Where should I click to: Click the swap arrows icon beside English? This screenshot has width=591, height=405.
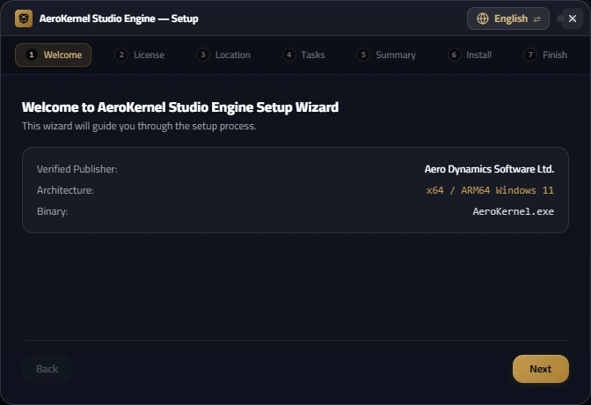click(x=537, y=18)
